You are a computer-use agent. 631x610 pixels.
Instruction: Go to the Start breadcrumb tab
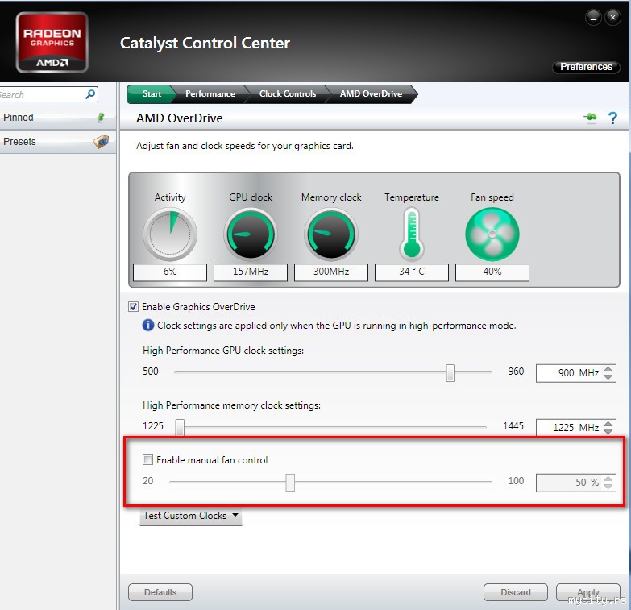pos(152,93)
